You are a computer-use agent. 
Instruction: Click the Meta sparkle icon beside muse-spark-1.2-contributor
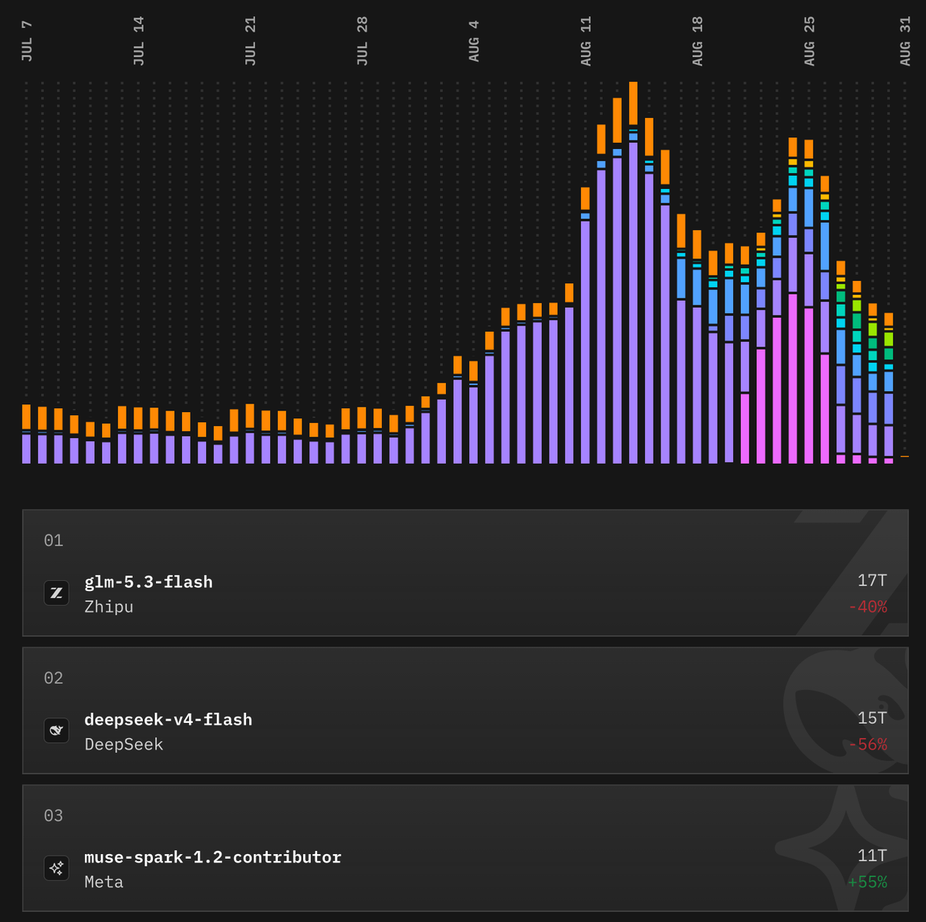56,868
